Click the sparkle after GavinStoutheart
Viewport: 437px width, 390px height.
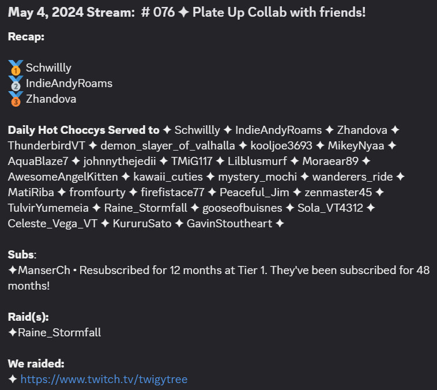pos(280,223)
